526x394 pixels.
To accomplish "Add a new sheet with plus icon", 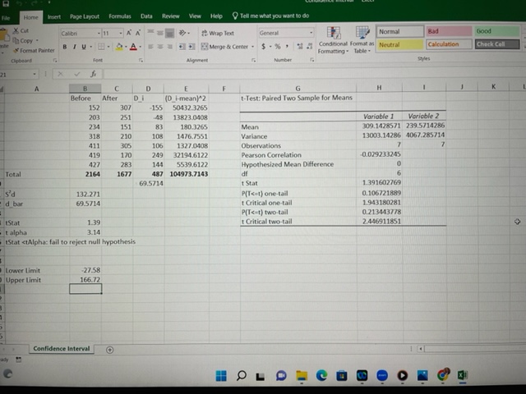I will coord(109,350).
